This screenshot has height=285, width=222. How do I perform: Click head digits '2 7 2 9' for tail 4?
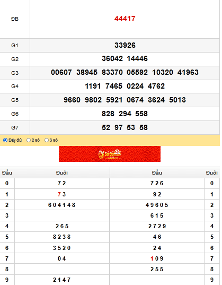[157, 226]
